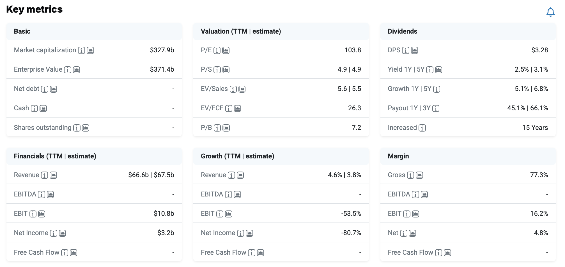Screen dimensions: 565x267
Task: Show info for Free Cash Flow growth
Action: click(x=252, y=253)
